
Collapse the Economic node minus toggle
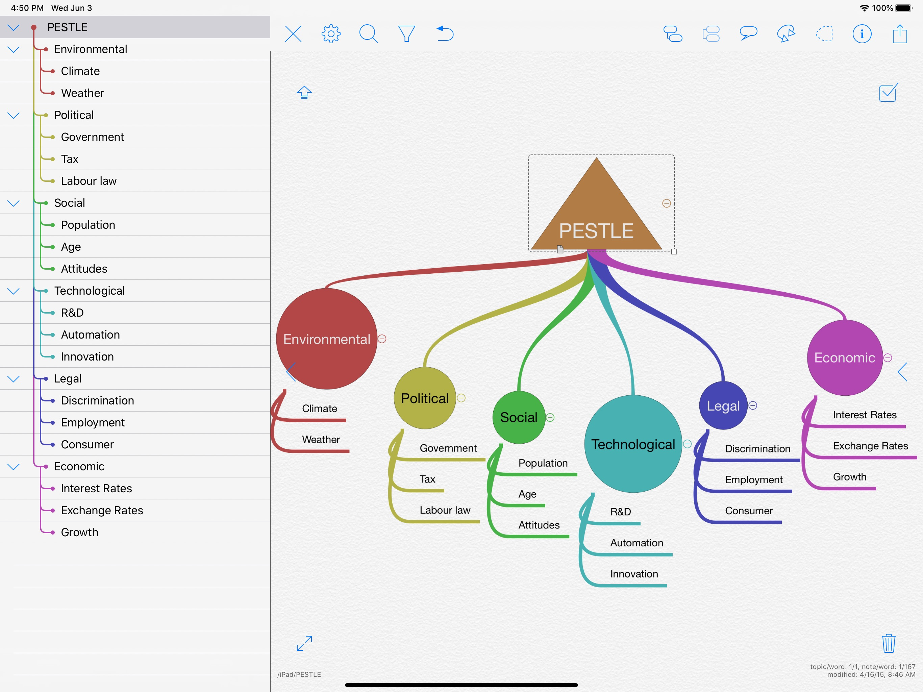(x=888, y=358)
